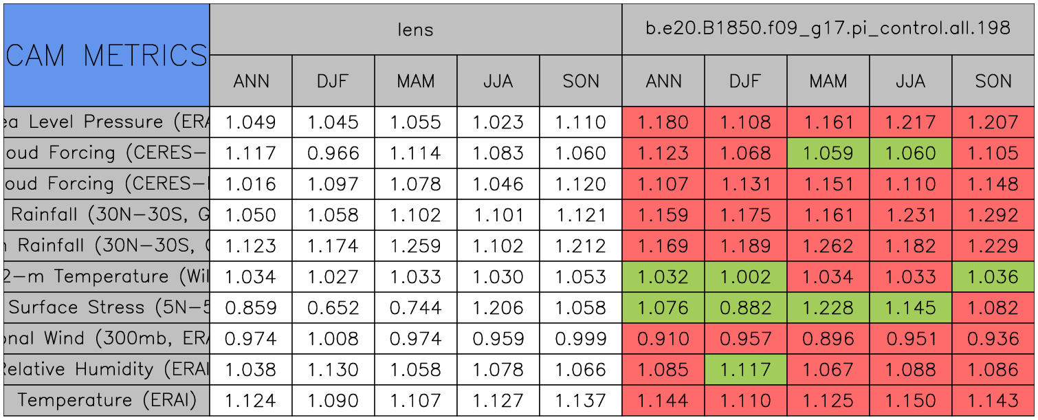
Task: Click the green cell with 1.059
Action: coord(828,153)
